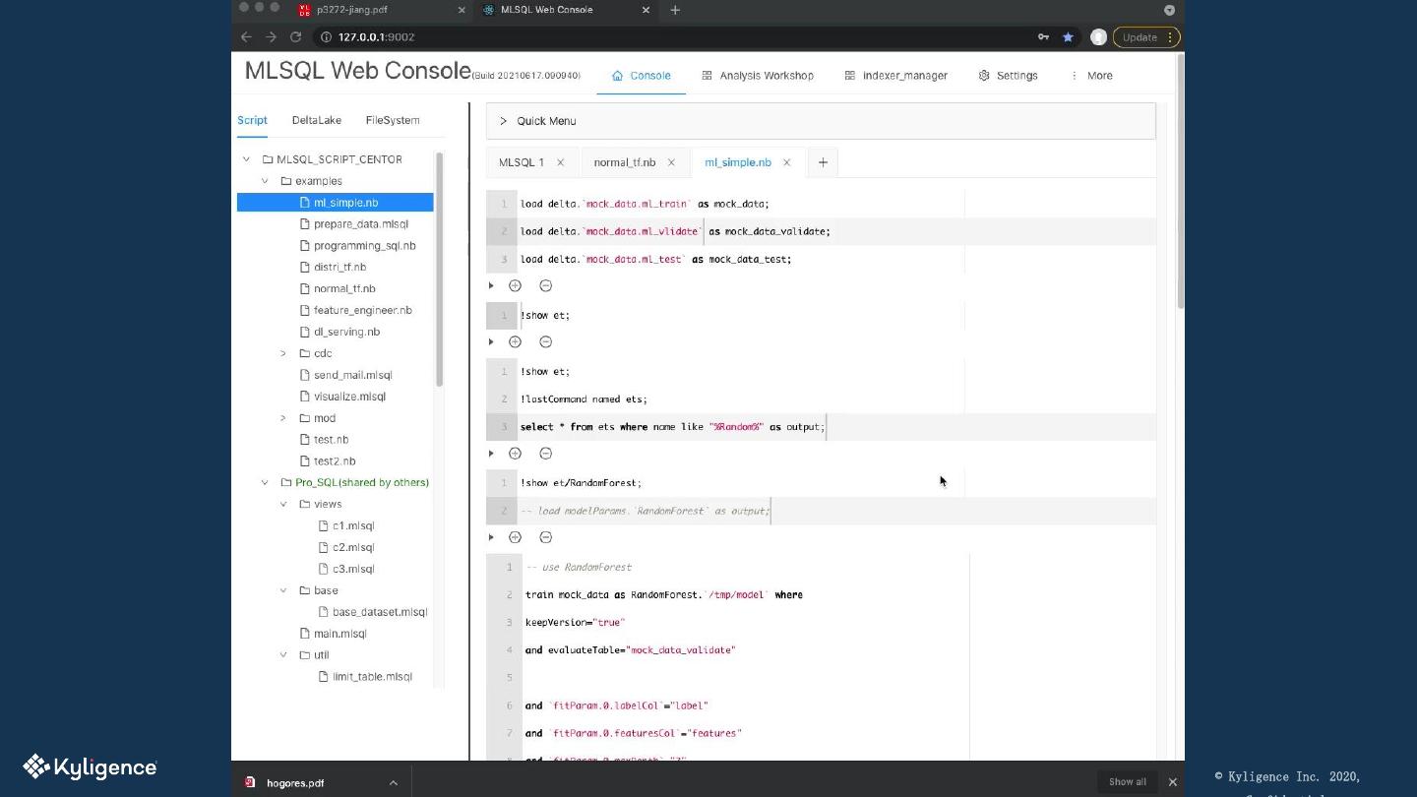The image size is (1417, 797).
Task: Click the browser Update button
Action: point(1140,37)
